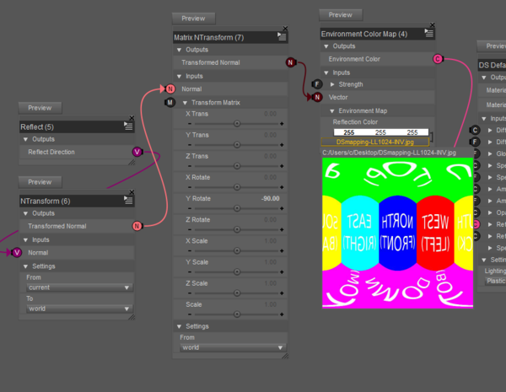Click the X Scale slider handle
This screenshot has width=506, height=392.
(x=237, y=250)
